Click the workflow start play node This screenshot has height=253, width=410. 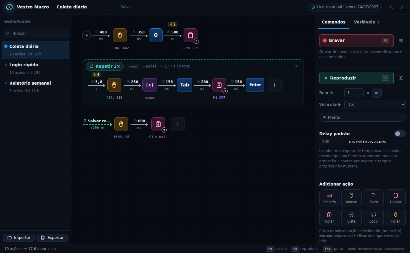click(87, 35)
